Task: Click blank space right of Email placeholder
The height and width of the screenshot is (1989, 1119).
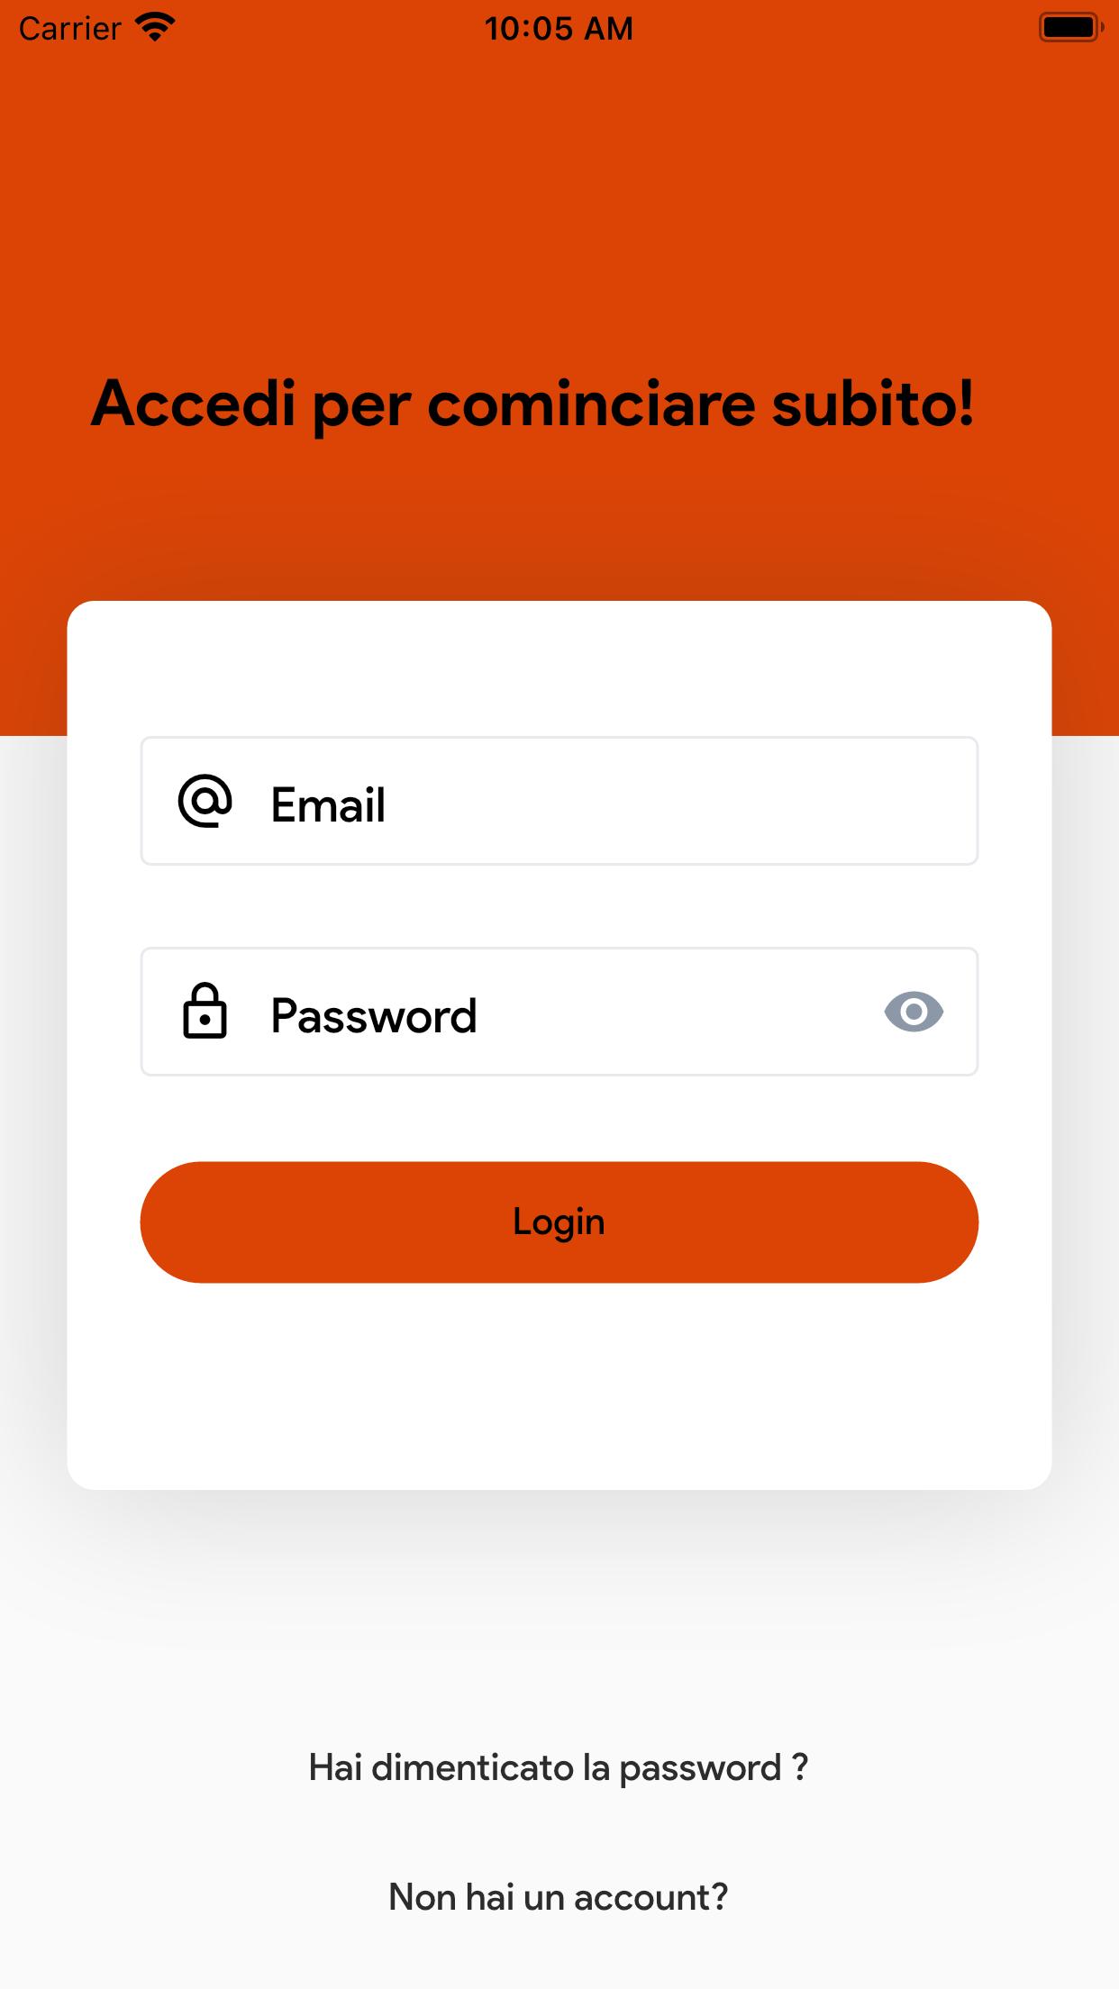Action: point(676,801)
